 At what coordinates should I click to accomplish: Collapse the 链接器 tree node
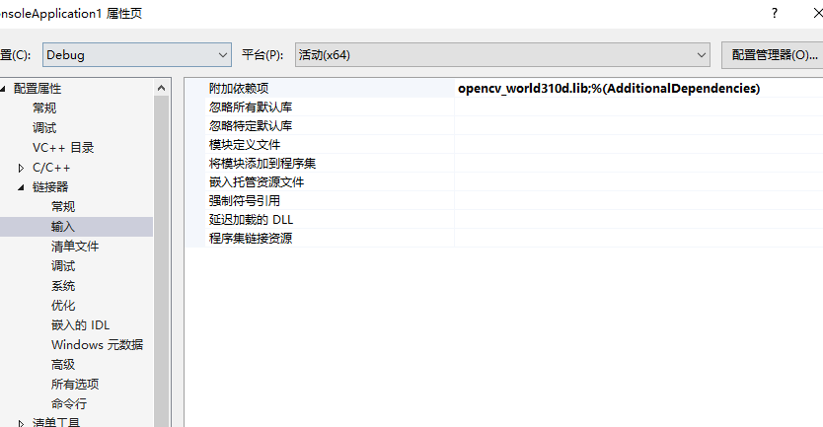coord(21,187)
